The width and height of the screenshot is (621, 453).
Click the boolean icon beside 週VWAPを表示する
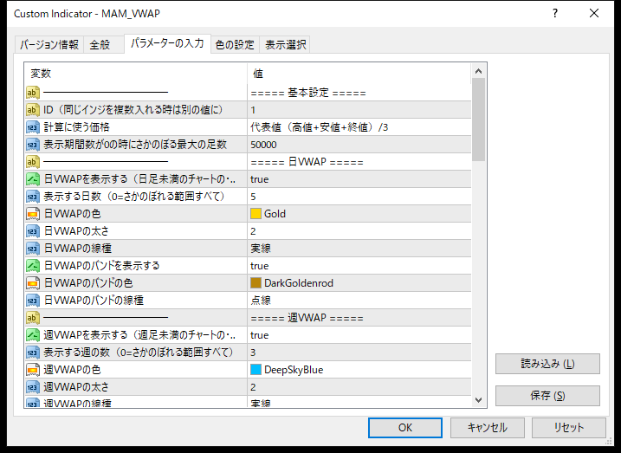[33, 335]
